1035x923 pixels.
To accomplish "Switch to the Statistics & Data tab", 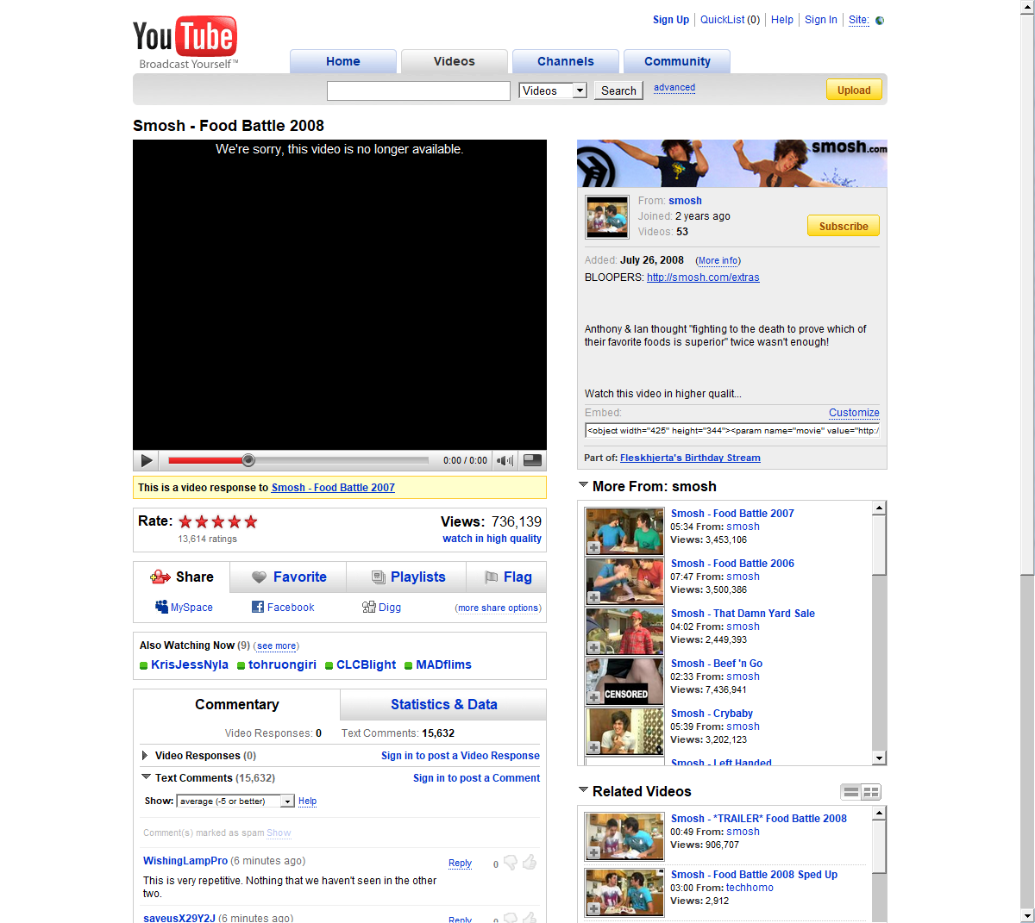I will (443, 705).
